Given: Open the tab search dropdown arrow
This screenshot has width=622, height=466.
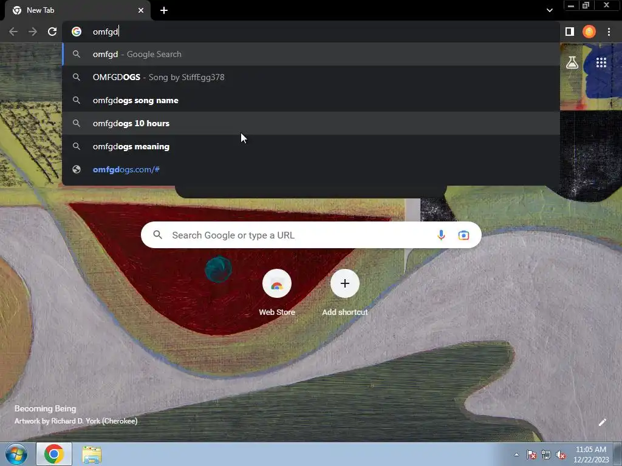Looking at the screenshot, I should click(x=549, y=10).
